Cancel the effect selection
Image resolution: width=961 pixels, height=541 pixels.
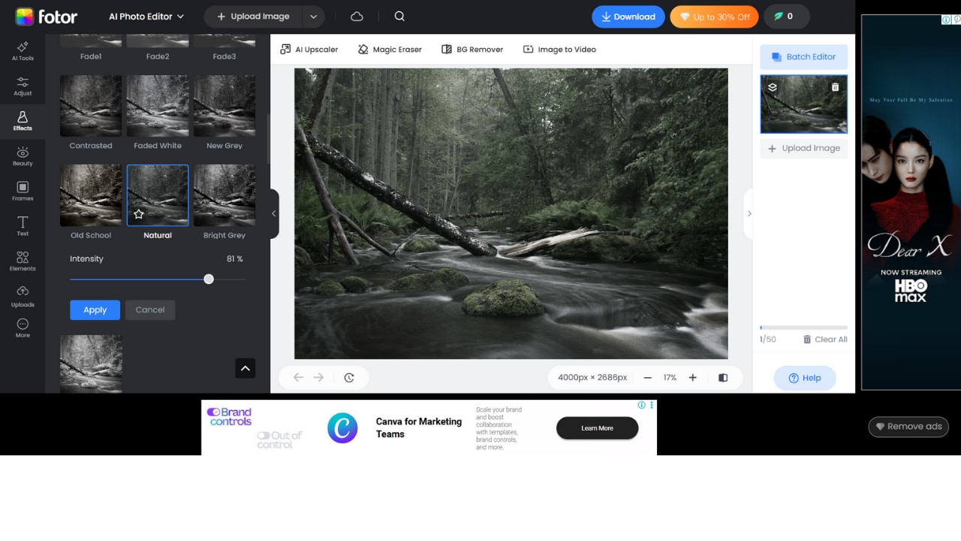[x=150, y=310]
